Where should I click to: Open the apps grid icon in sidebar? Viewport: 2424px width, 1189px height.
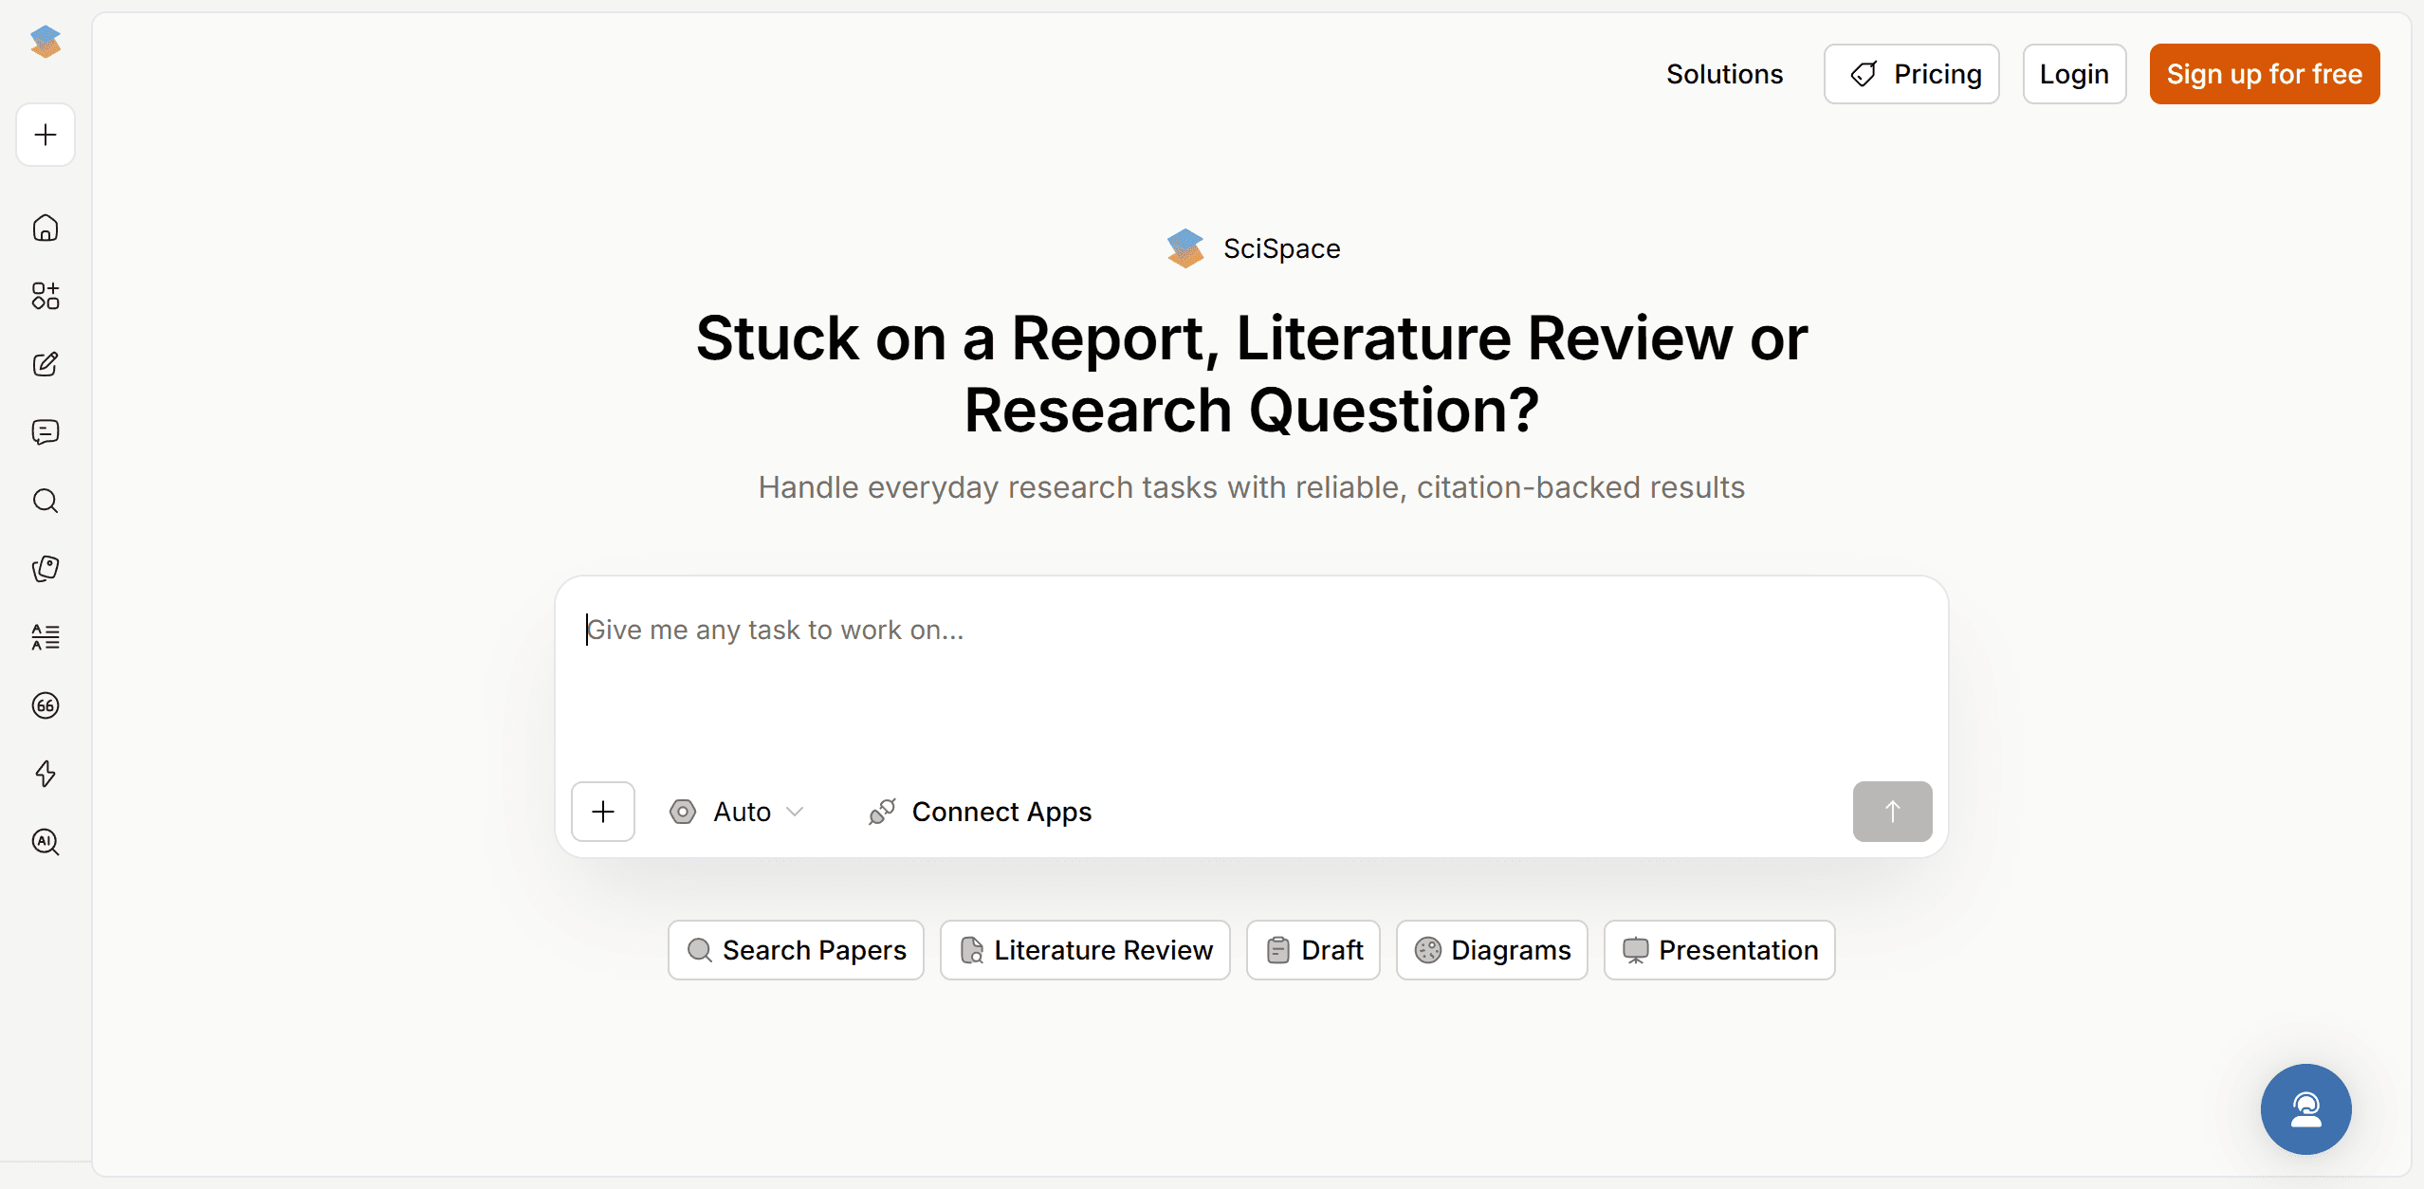(46, 296)
